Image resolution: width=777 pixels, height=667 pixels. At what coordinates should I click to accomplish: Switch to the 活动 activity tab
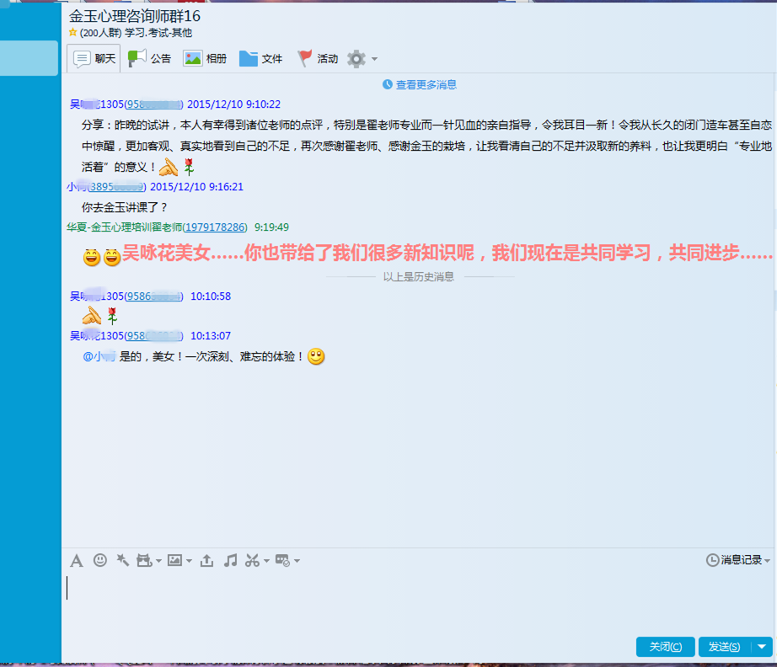point(317,58)
